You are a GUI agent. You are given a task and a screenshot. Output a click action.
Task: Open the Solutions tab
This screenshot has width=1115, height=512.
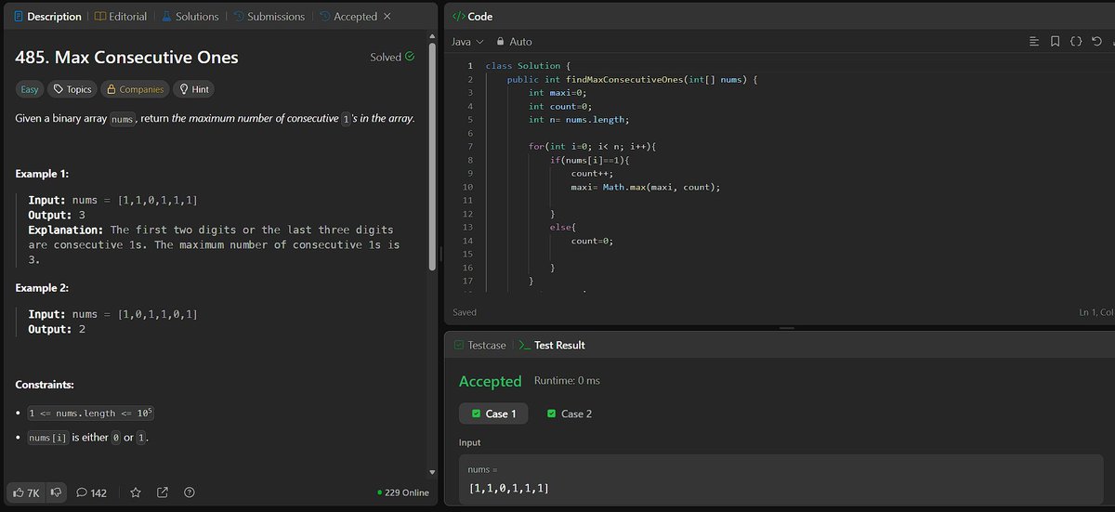tap(190, 17)
